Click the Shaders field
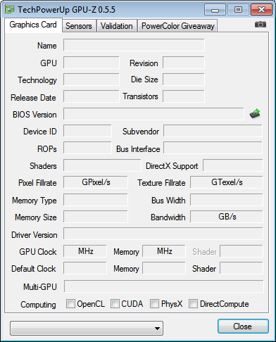 (102, 165)
